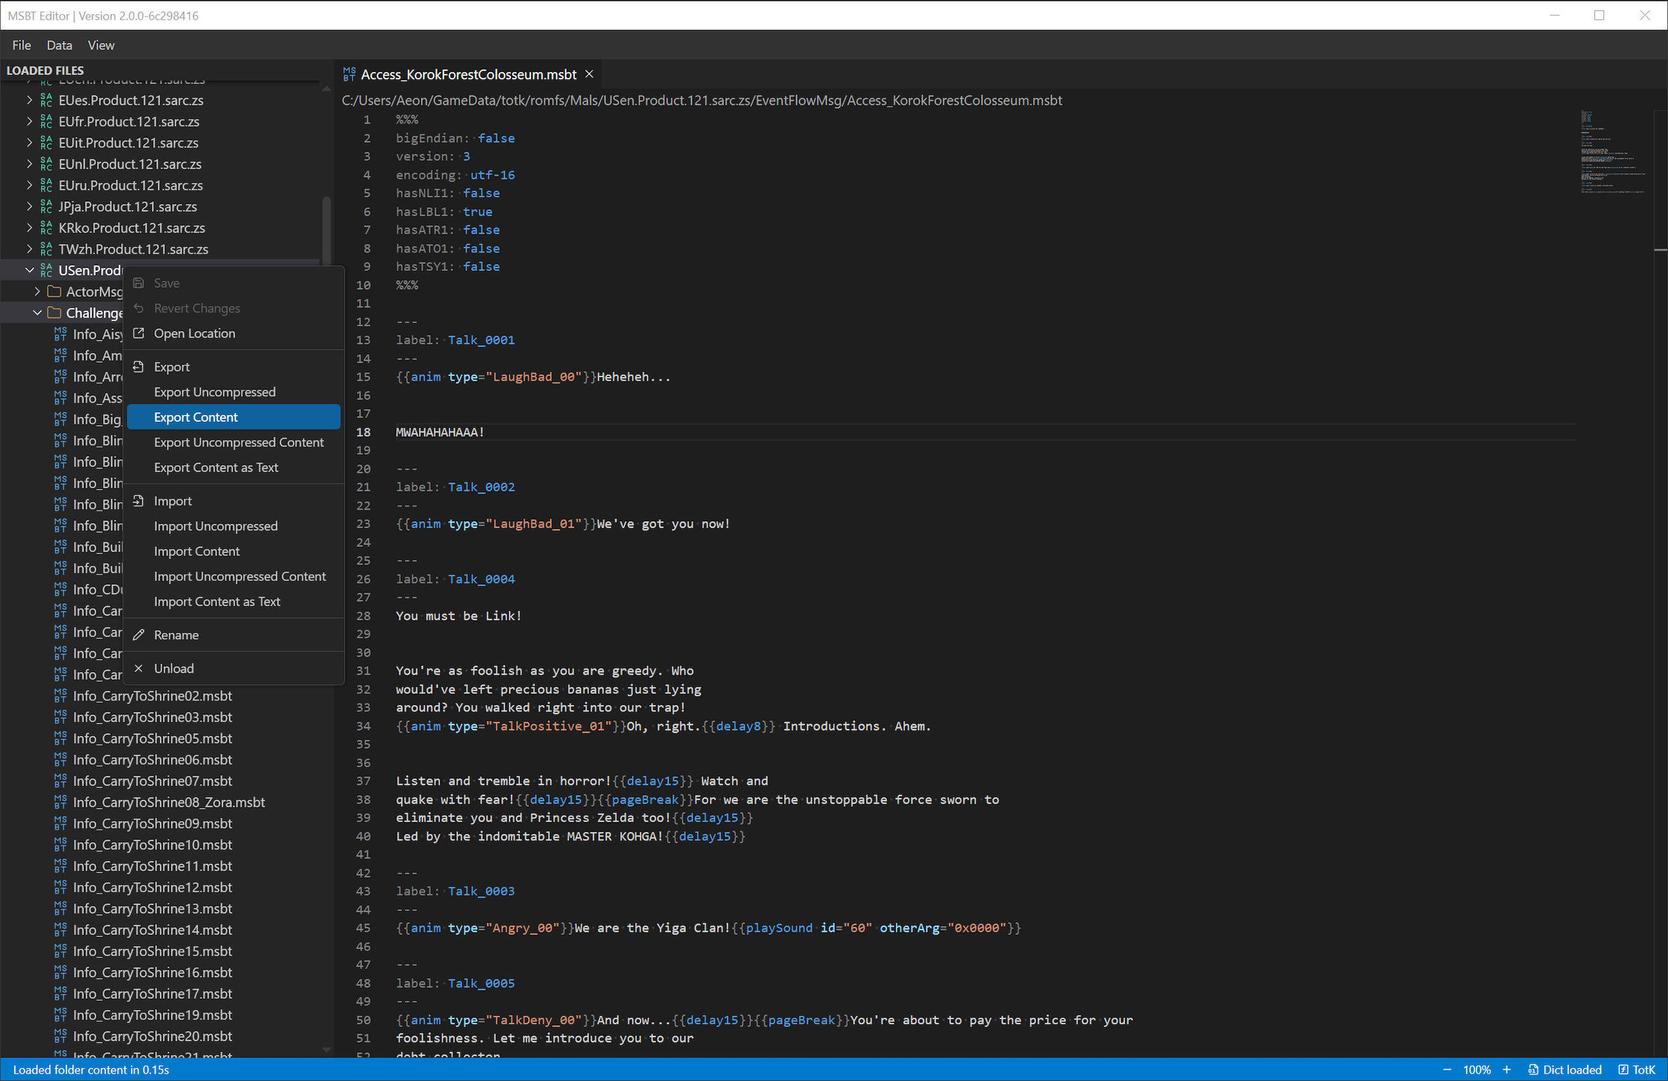Click the Rename pencil icon

pyautogui.click(x=139, y=635)
